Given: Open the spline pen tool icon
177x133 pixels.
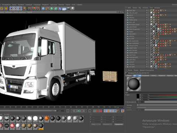Looking at the screenshot, I should point(47,8).
